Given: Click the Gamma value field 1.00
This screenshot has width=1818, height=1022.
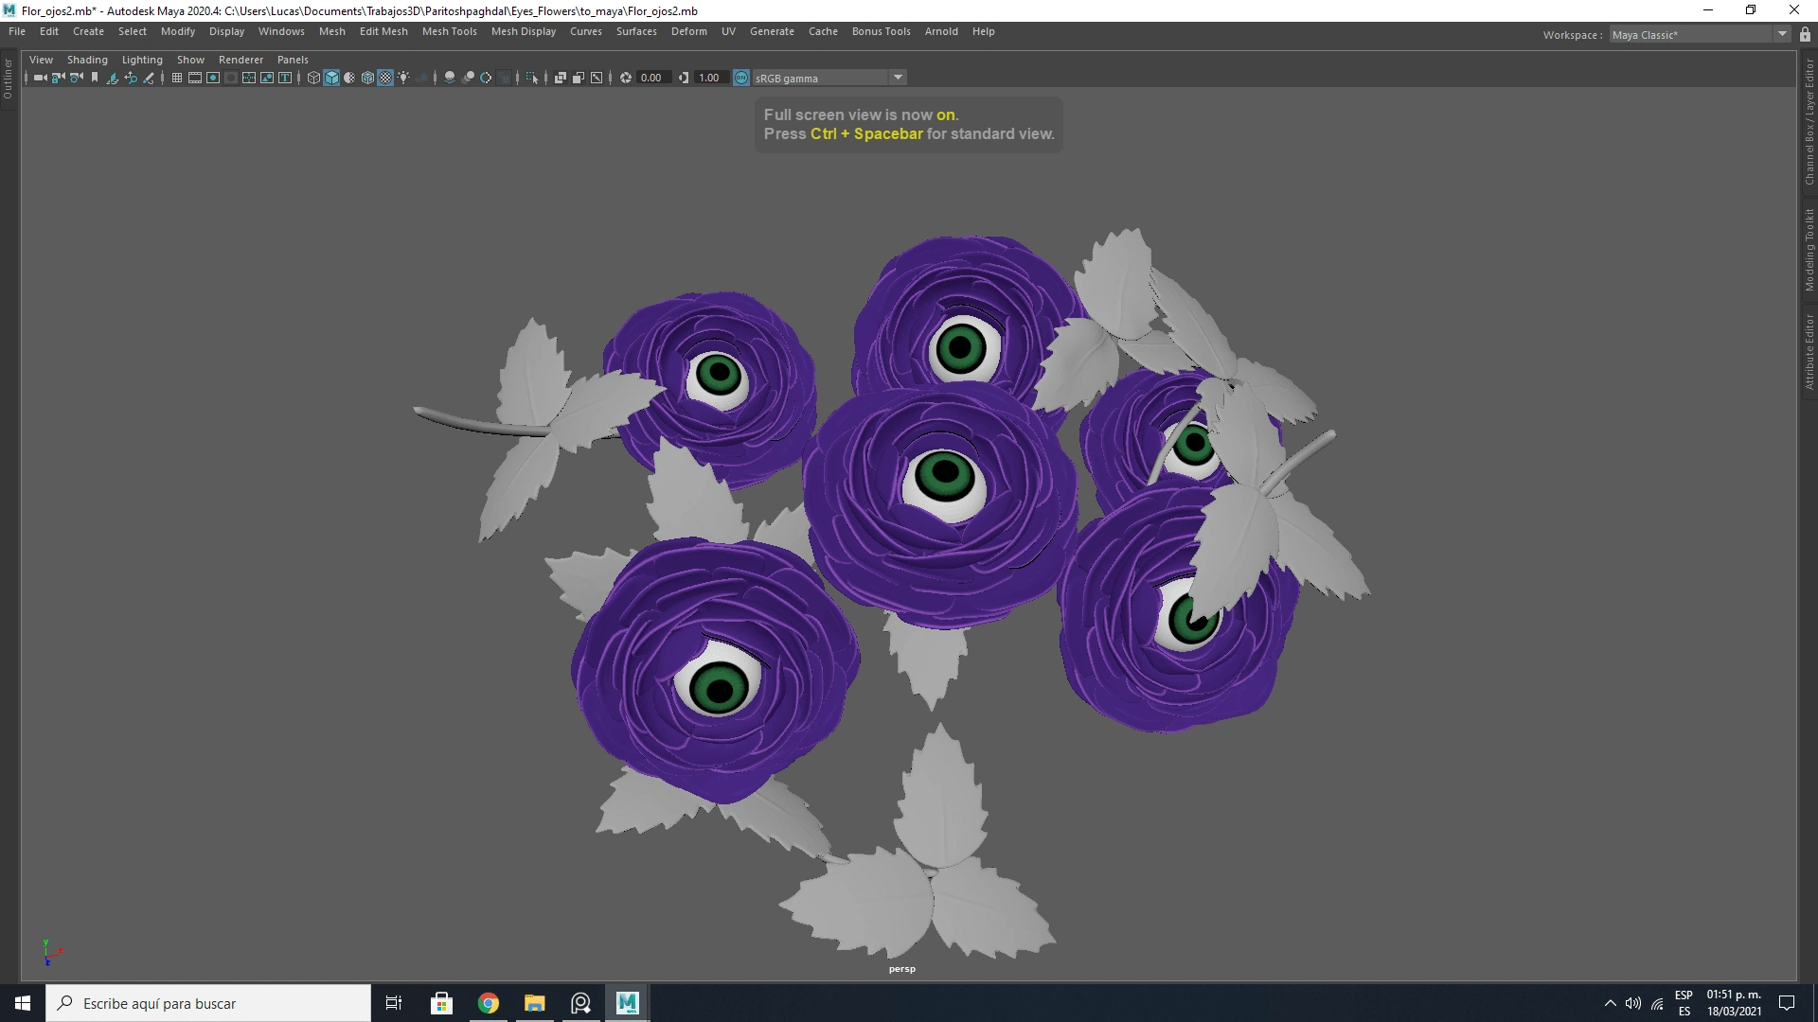Looking at the screenshot, I should tap(711, 78).
